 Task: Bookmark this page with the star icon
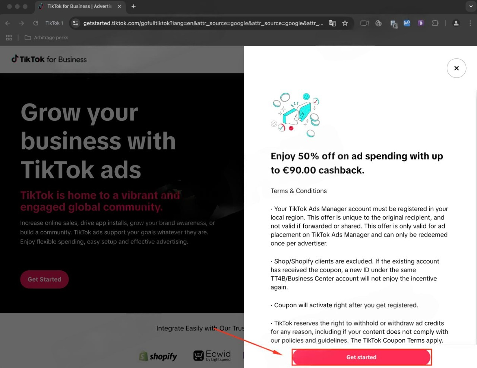[x=345, y=23]
